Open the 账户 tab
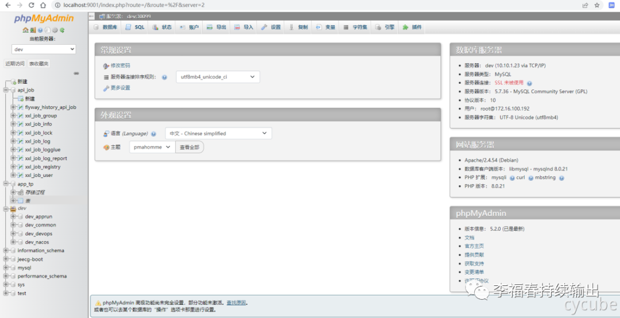Viewport: 620px width, 318px height. 189,27
